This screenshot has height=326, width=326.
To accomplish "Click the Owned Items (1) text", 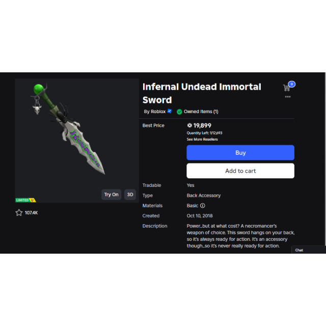I will [x=201, y=112].
